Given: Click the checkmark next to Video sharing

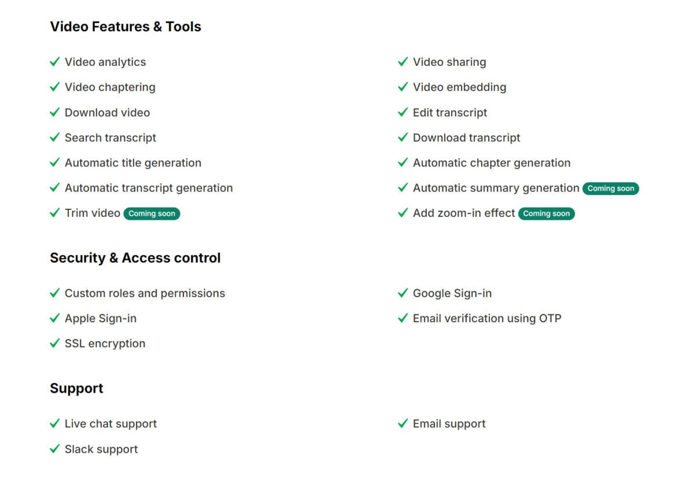Looking at the screenshot, I should pyautogui.click(x=403, y=62).
